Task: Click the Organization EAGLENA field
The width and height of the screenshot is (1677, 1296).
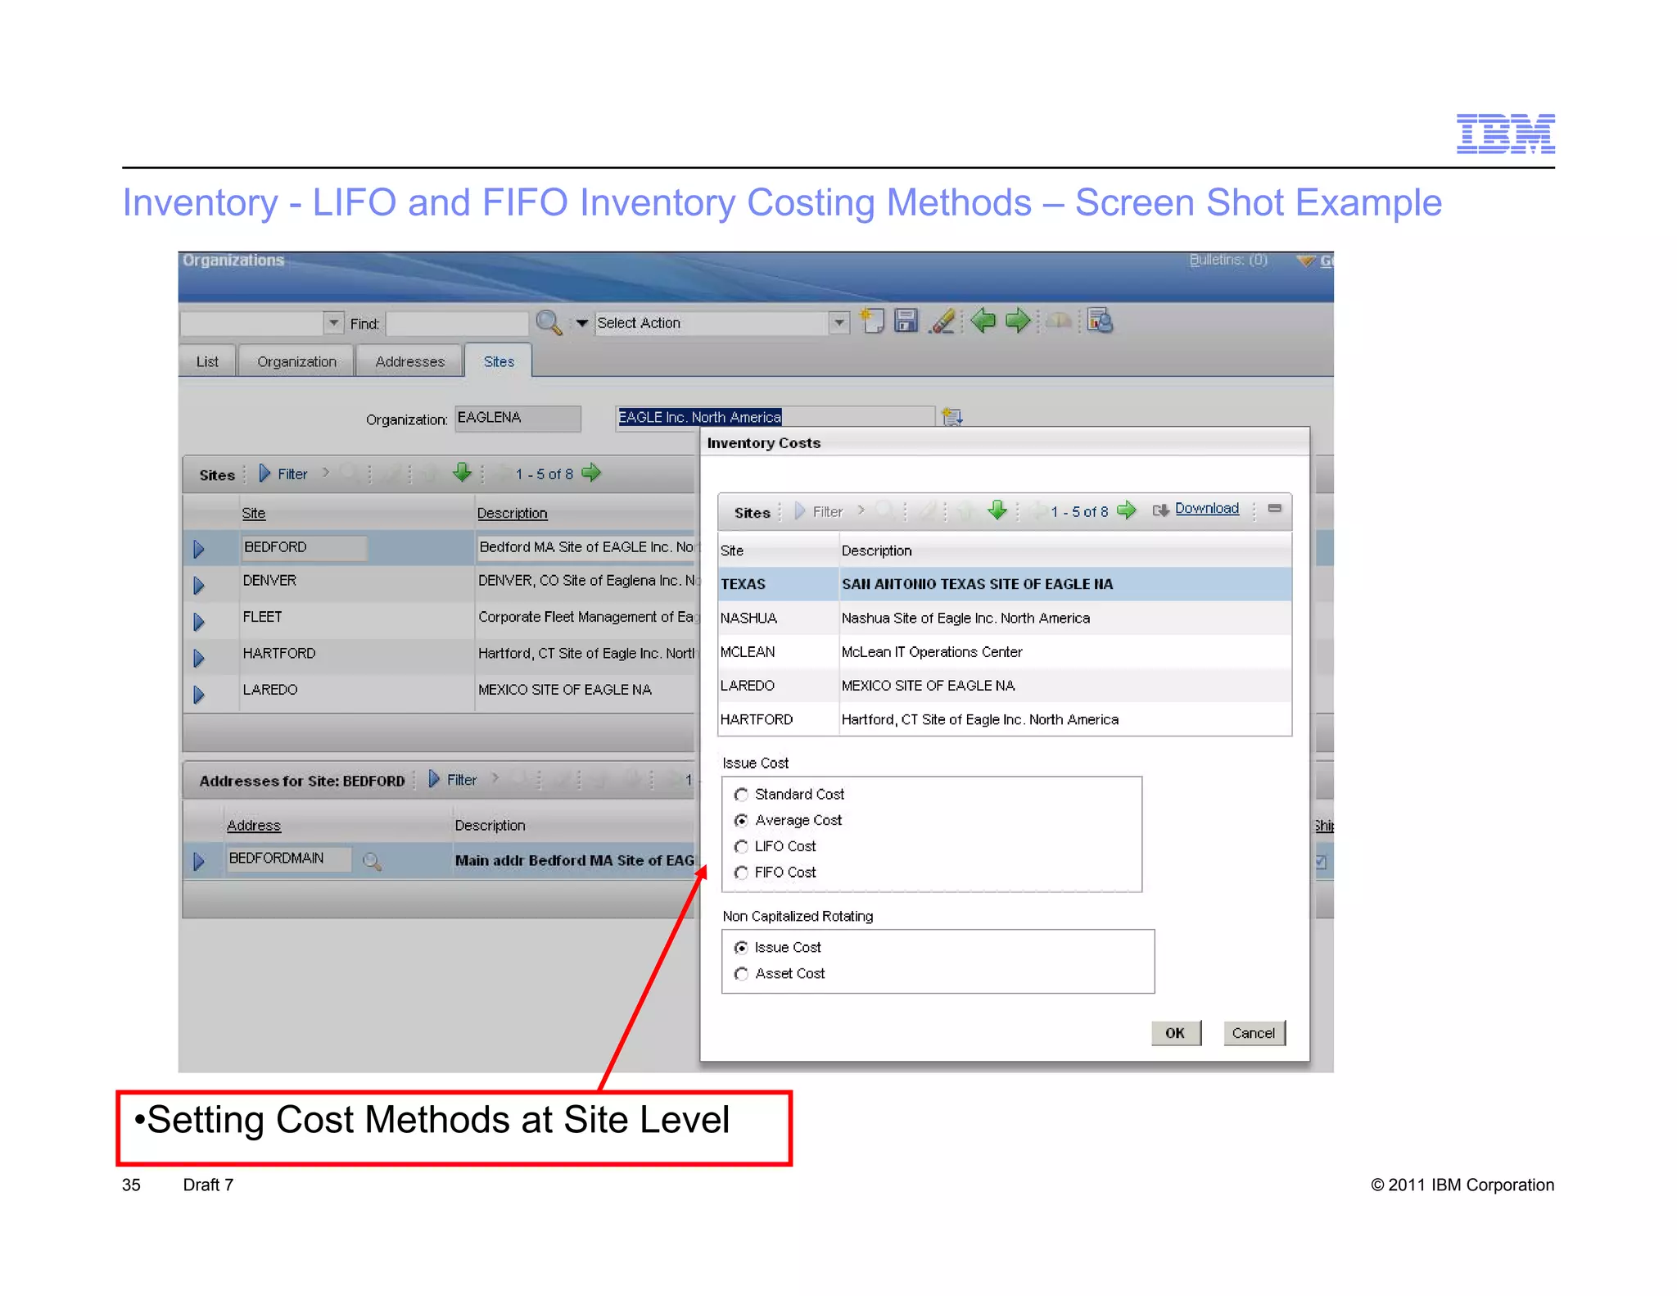Action: pyautogui.click(x=518, y=418)
